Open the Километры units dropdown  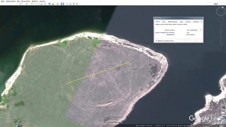(196, 30)
